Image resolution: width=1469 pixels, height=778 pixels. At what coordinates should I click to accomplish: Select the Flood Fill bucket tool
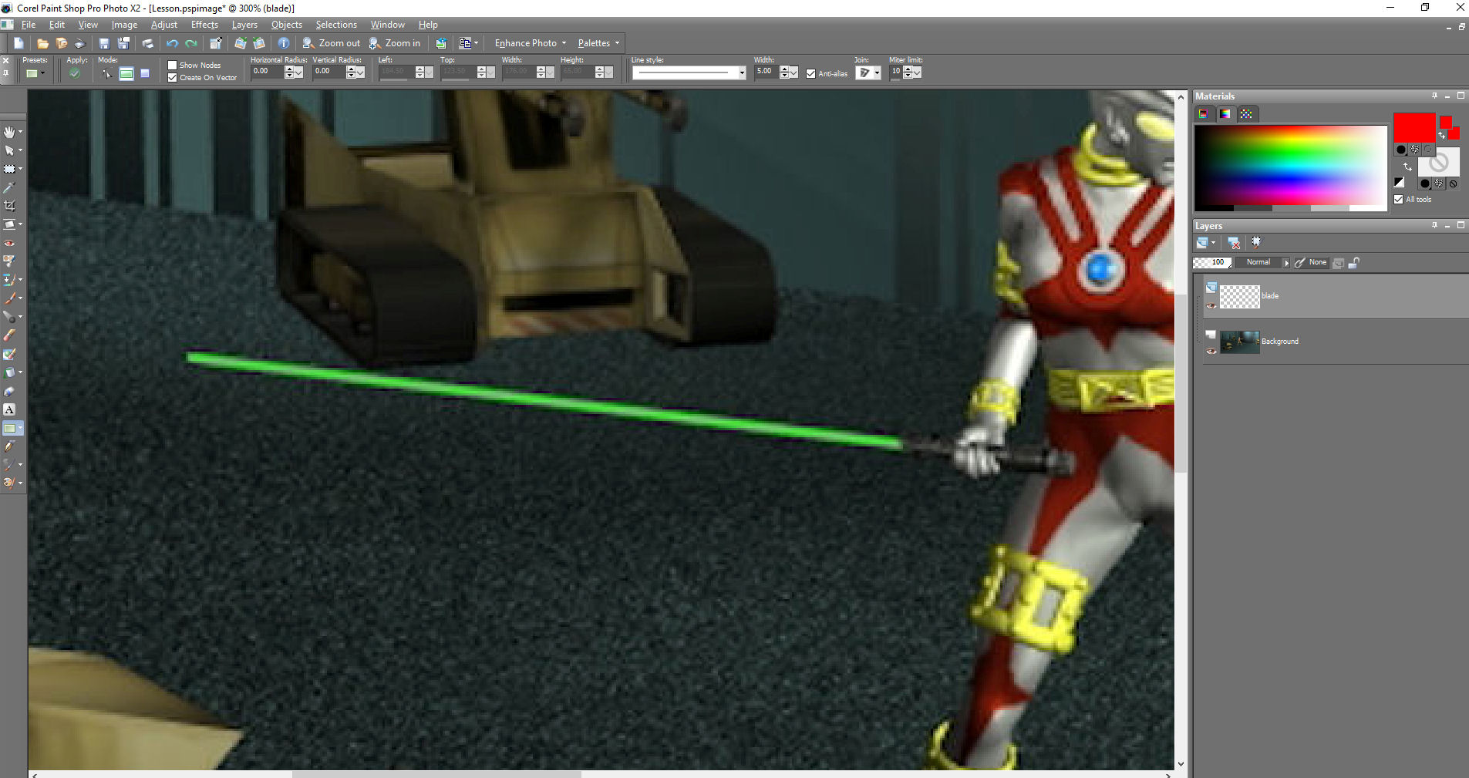[9, 372]
